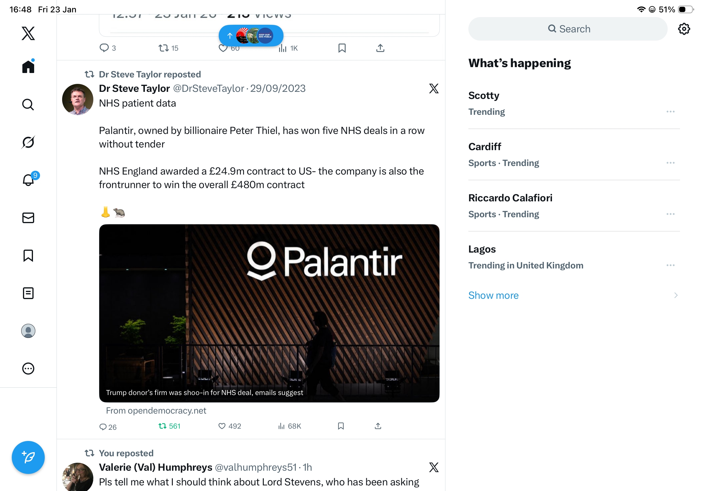This screenshot has width=703, height=491.
Task: Open Lists icon in sidebar
Action: pyautogui.click(x=28, y=293)
